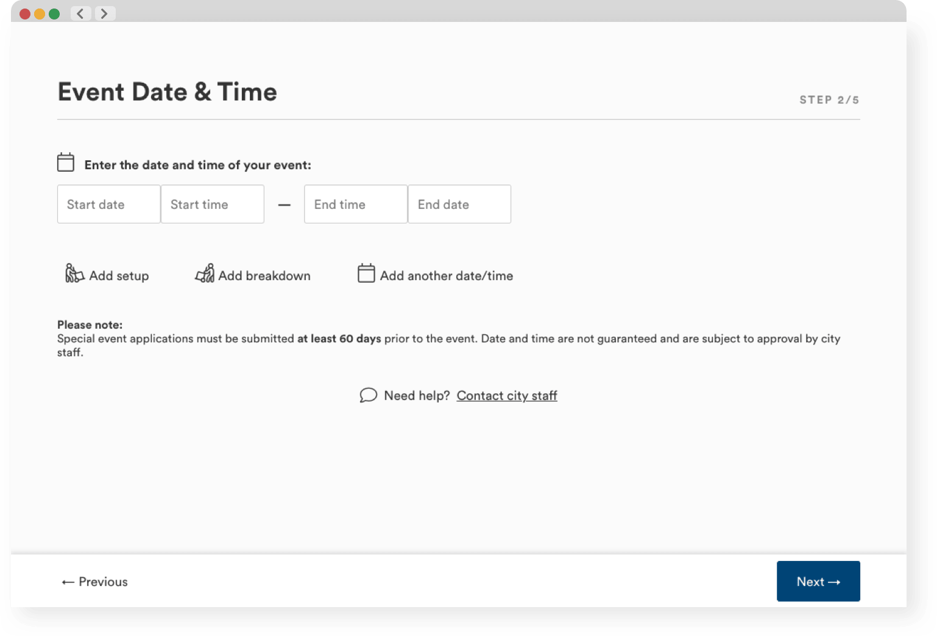Choose the Add breakdown label
937x637 pixels.
(264, 276)
